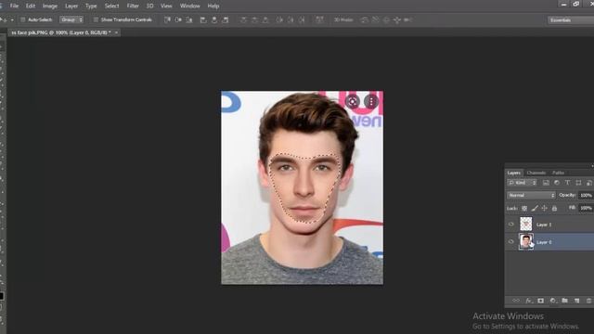
Task: Switch to the Paths tab
Action: tap(558, 173)
